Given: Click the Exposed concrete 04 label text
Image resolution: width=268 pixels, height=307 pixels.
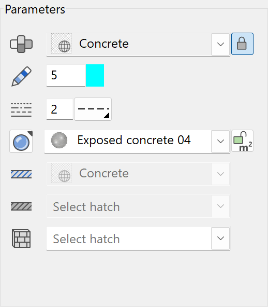Looking at the screenshot, I should click(134, 140).
